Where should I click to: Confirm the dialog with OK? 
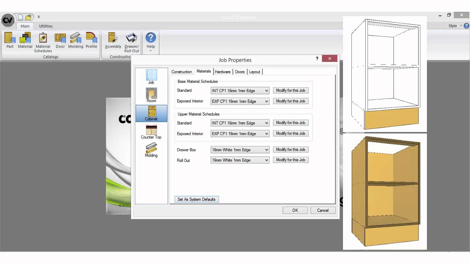click(x=295, y=210)
